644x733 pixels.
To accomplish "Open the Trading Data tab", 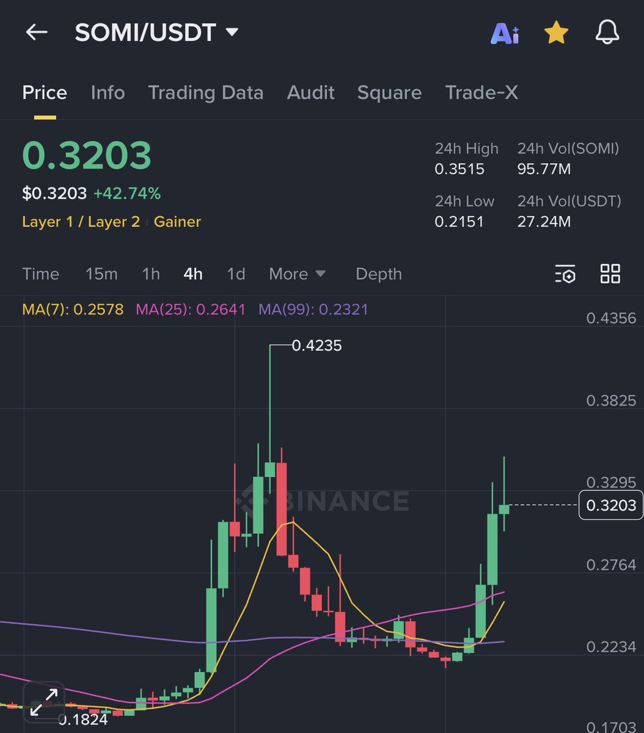I will [x=206, y=93].
